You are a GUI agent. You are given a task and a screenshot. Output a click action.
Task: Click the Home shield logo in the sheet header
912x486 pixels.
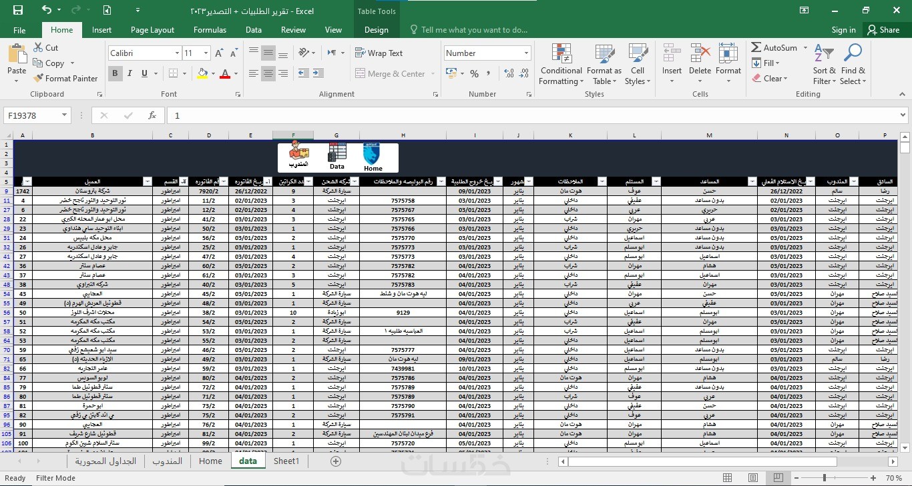point(373,154)
